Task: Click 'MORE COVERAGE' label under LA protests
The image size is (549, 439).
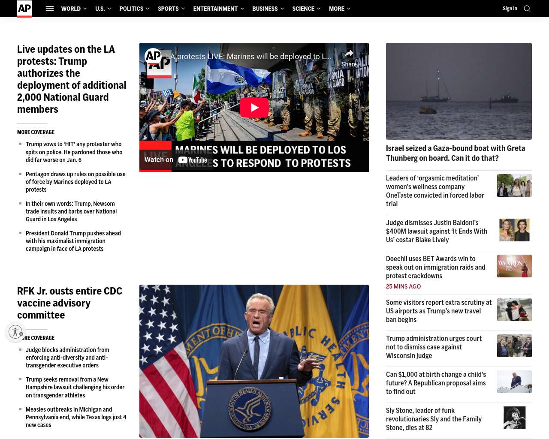Action: point(36,132)
